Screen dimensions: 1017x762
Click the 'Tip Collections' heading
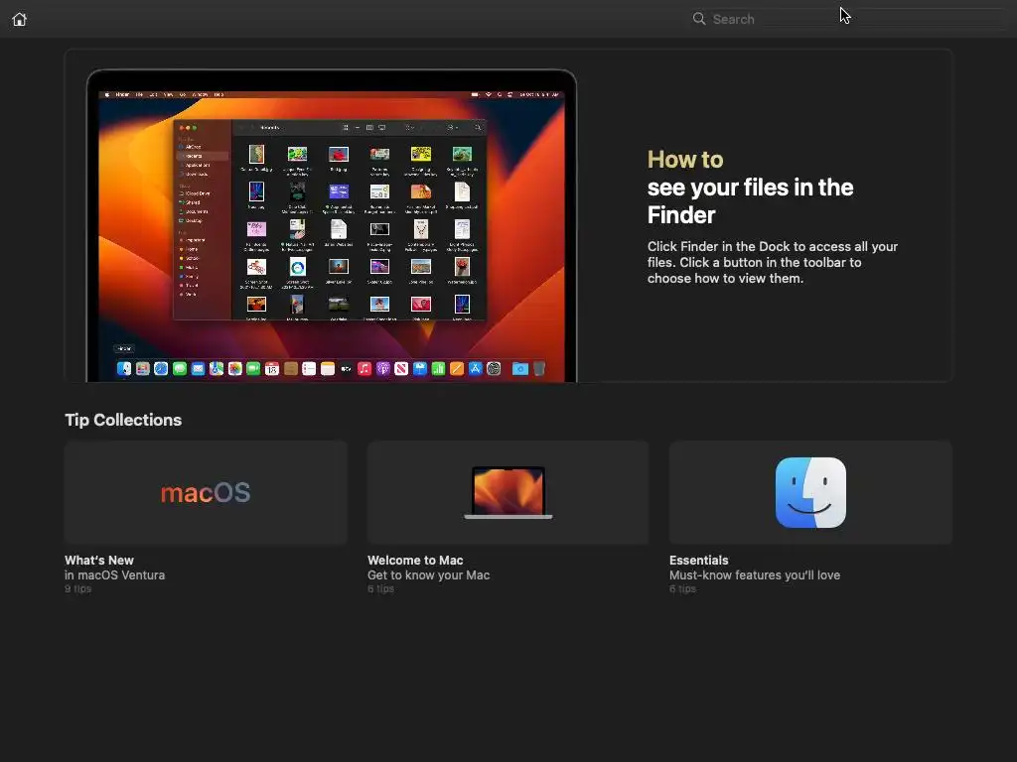coord(123,420)
